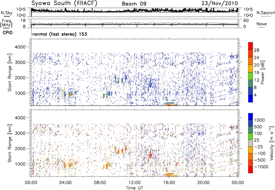Viewport: 275px width, 190px height.
Task: Click the '28' power colorbar value
Action: click(256, 50)
